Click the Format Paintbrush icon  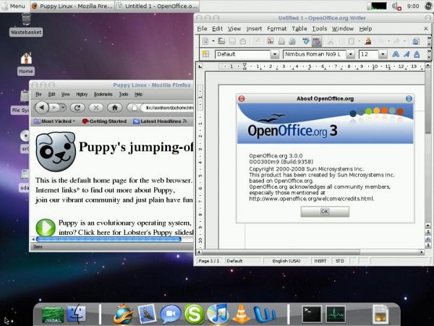click(368, 41)
